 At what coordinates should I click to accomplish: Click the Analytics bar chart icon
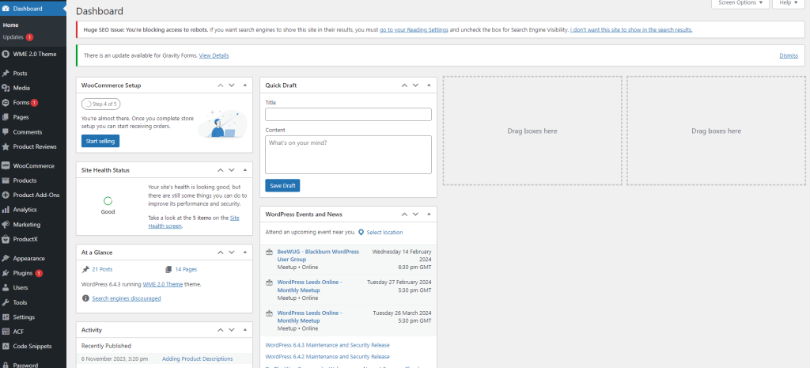pyautogui.click(x=6, y=210)
